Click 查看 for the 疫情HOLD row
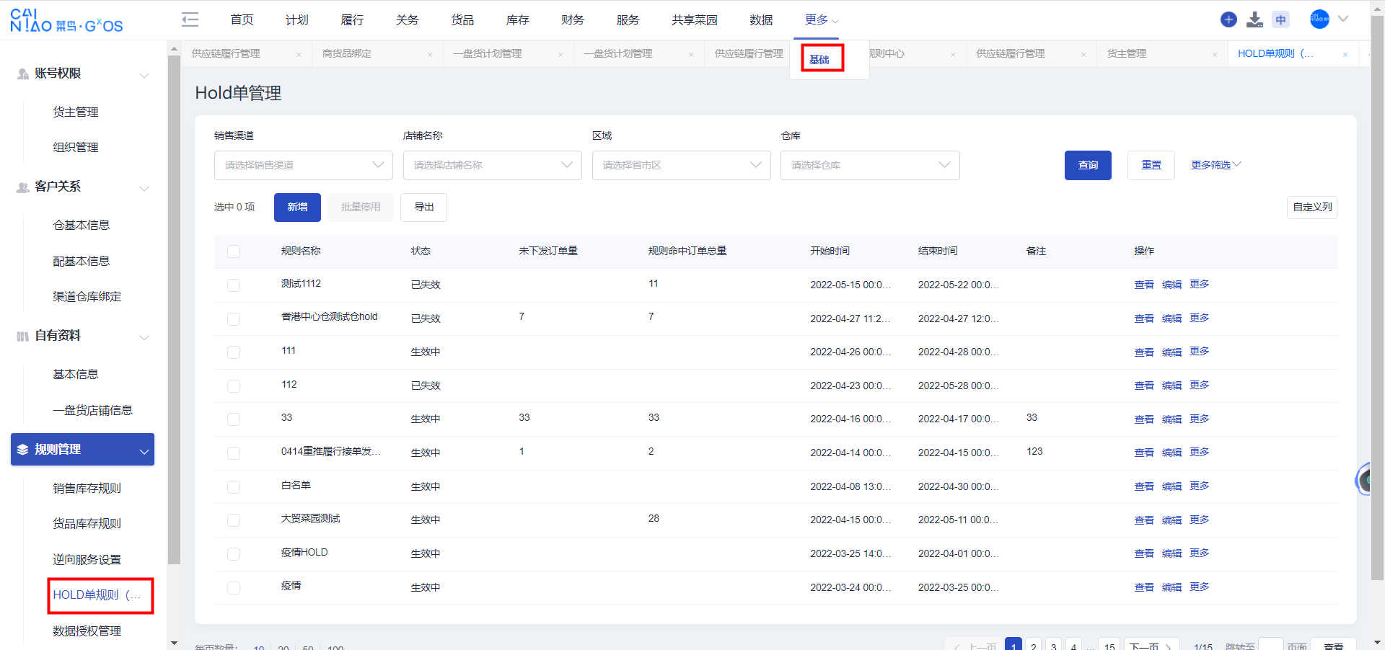Image resolution: width=1385 pixels, height=650 pixels. (x=1144, y=553)
